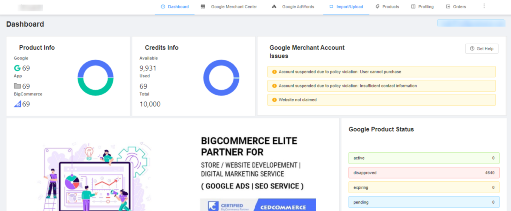Click the Profiling icon in navbar
Image resolution: width=511 pixels, height=211 pixels.
[x=413, y=6]
